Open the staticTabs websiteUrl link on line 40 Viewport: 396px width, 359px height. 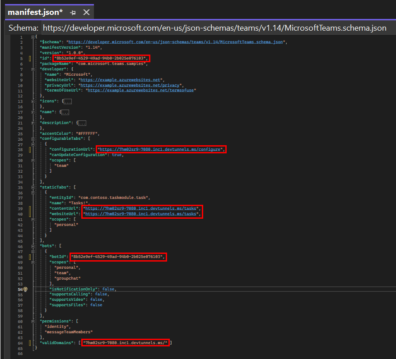tap(141, 214)
